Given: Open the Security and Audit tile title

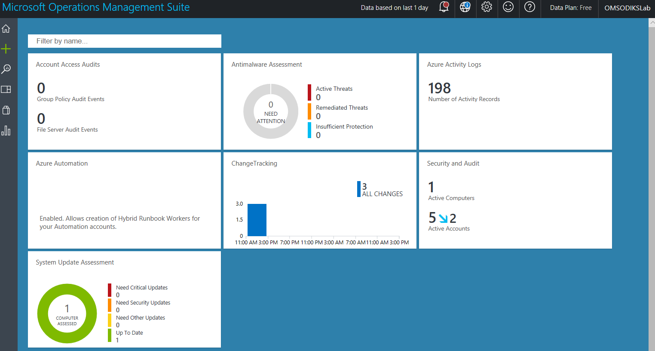Looking at the screenshot, I should coord(453,163).
